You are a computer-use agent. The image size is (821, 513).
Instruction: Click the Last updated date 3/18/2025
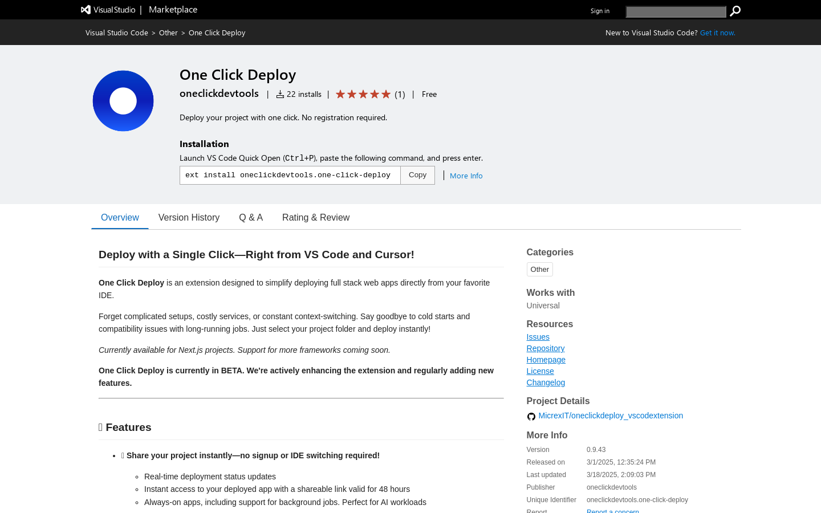point(621,475)
